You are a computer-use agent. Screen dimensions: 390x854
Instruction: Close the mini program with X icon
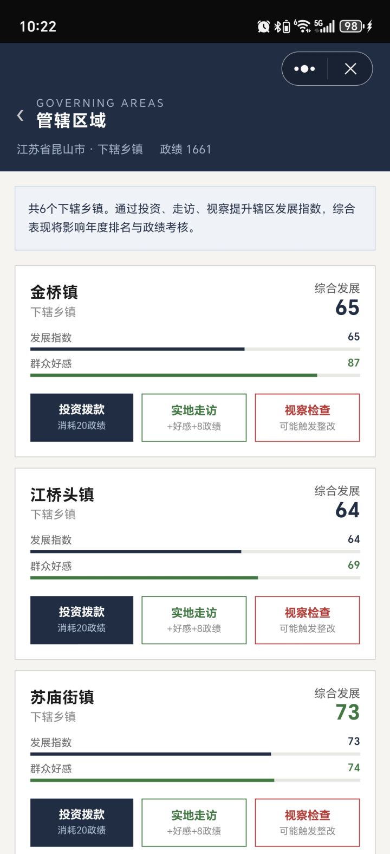(350, 69)
